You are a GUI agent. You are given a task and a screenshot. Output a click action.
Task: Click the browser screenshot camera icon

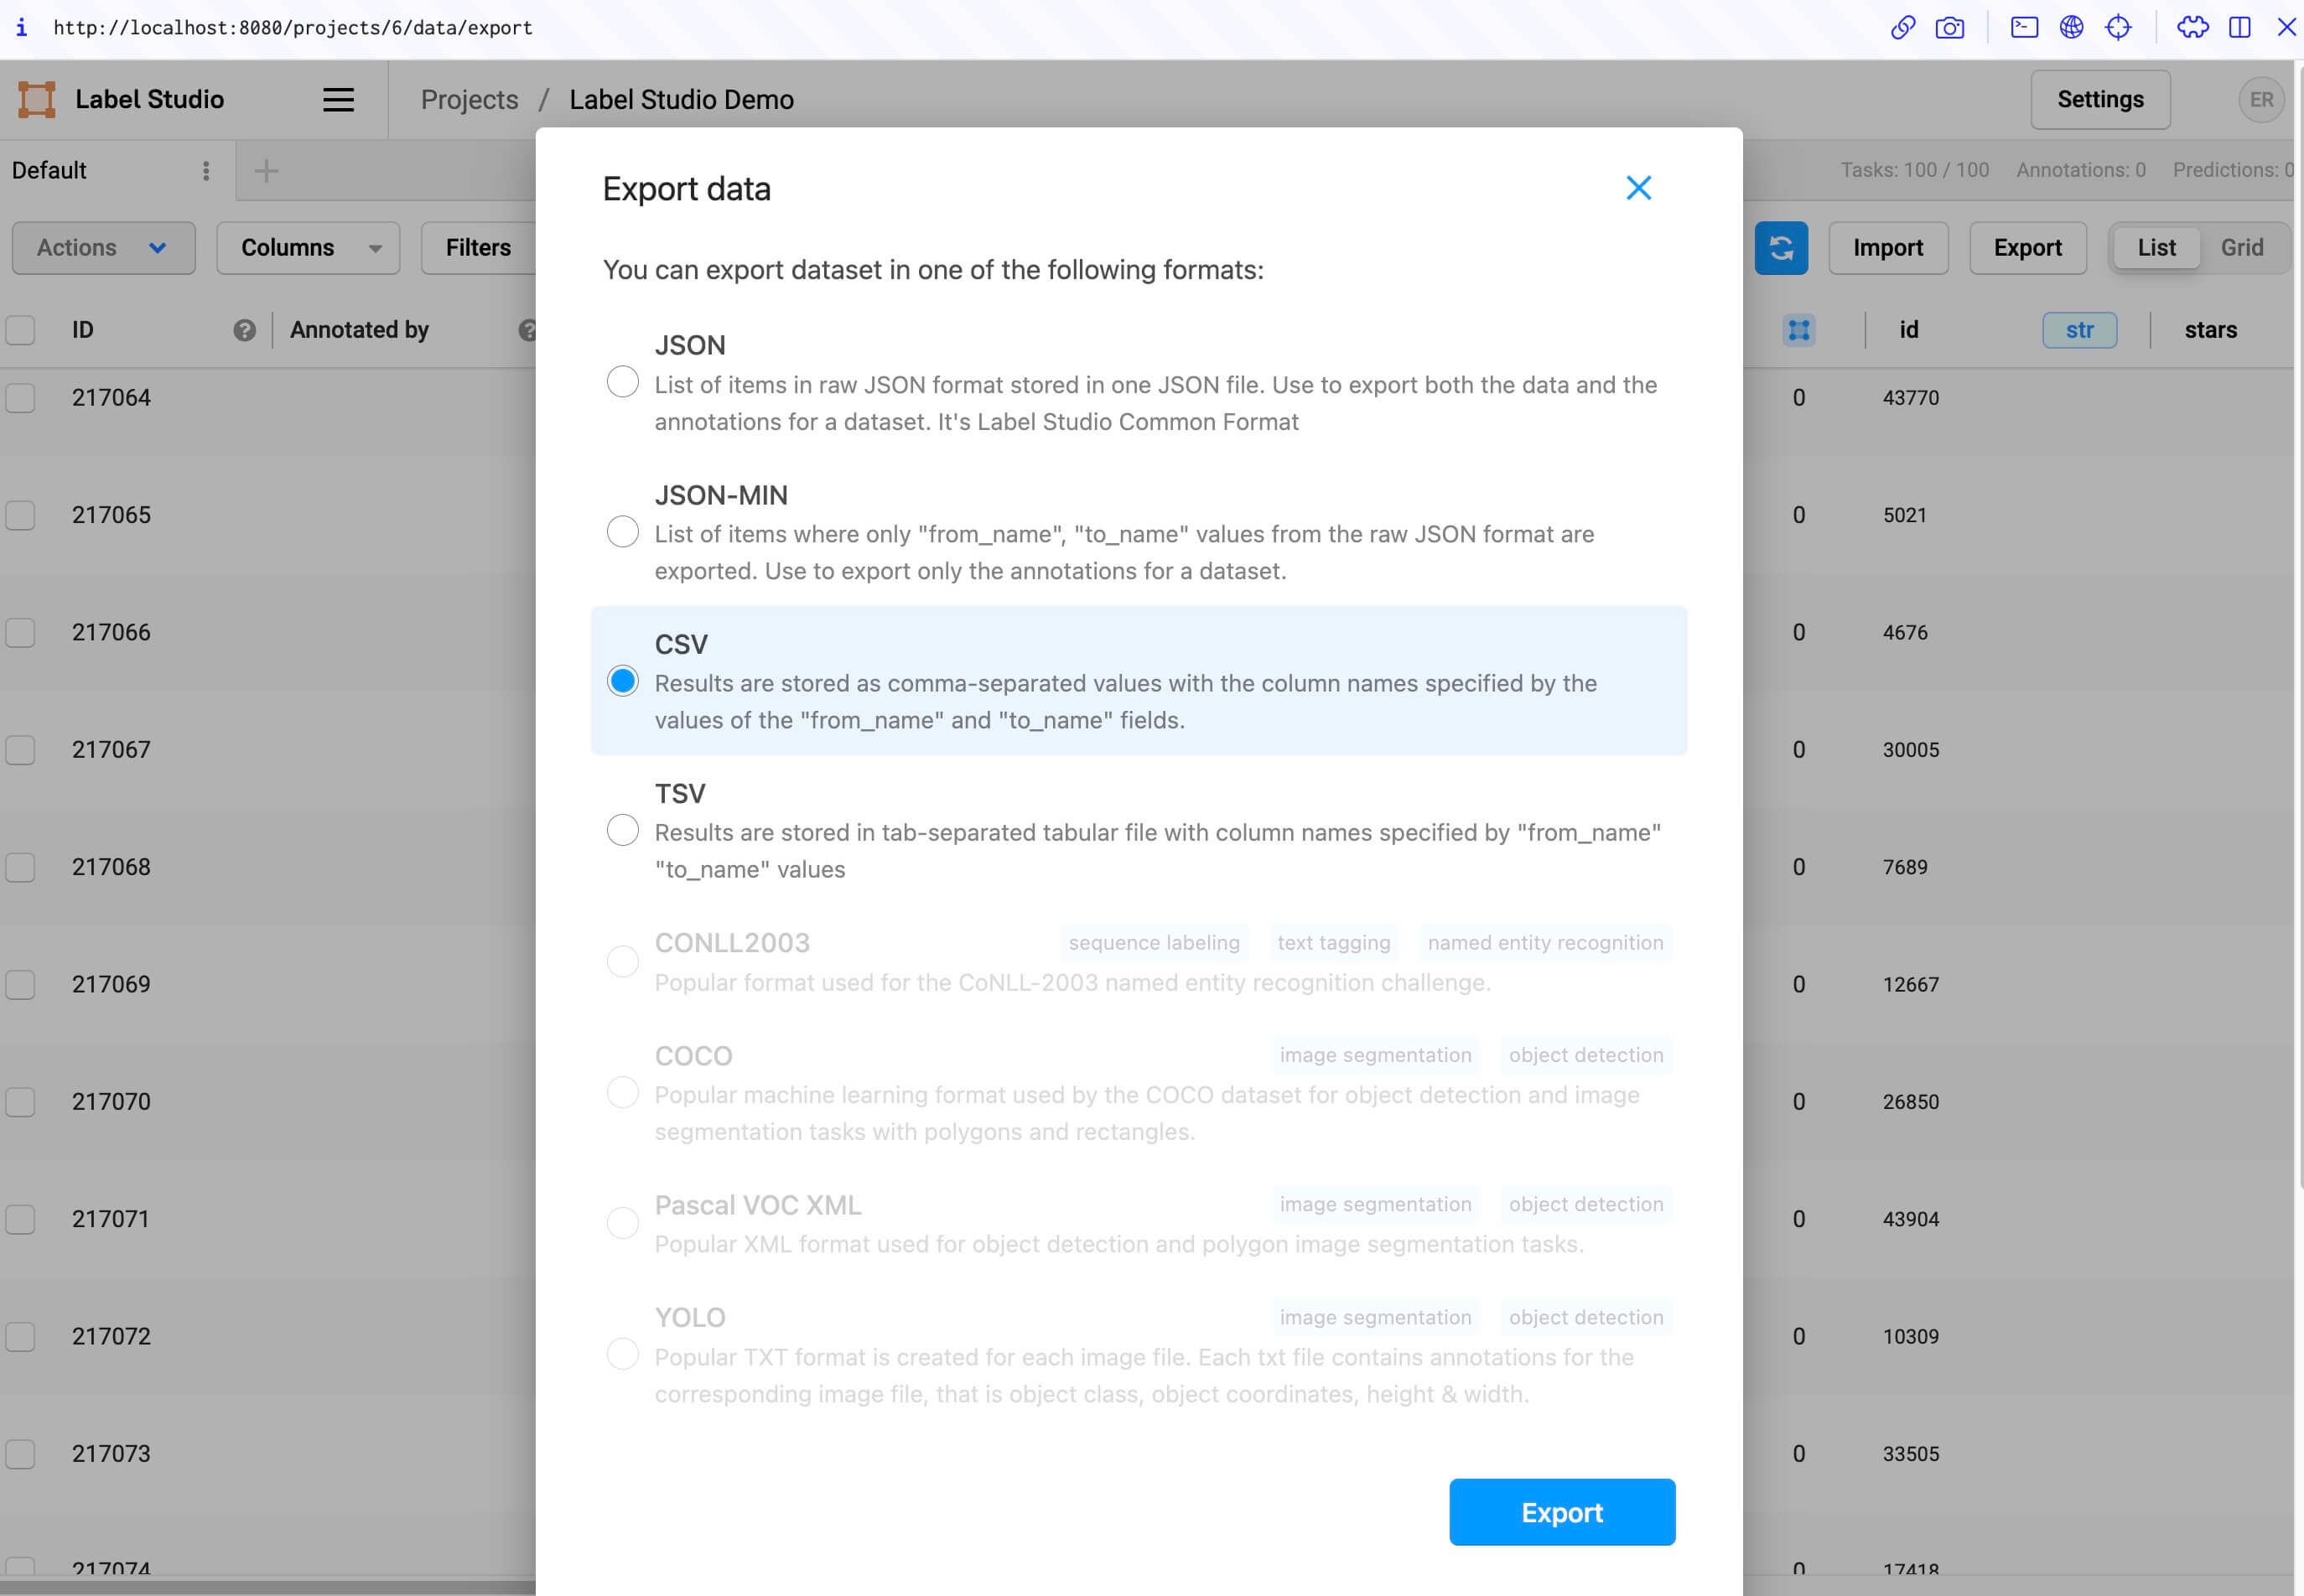coord(1950,28)
